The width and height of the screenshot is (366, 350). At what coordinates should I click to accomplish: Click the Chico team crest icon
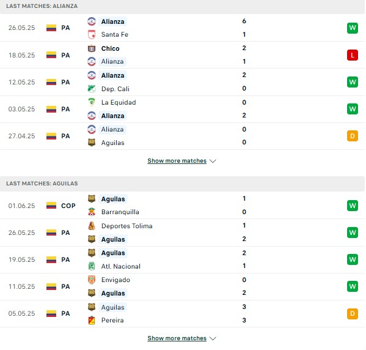point(92,48)
